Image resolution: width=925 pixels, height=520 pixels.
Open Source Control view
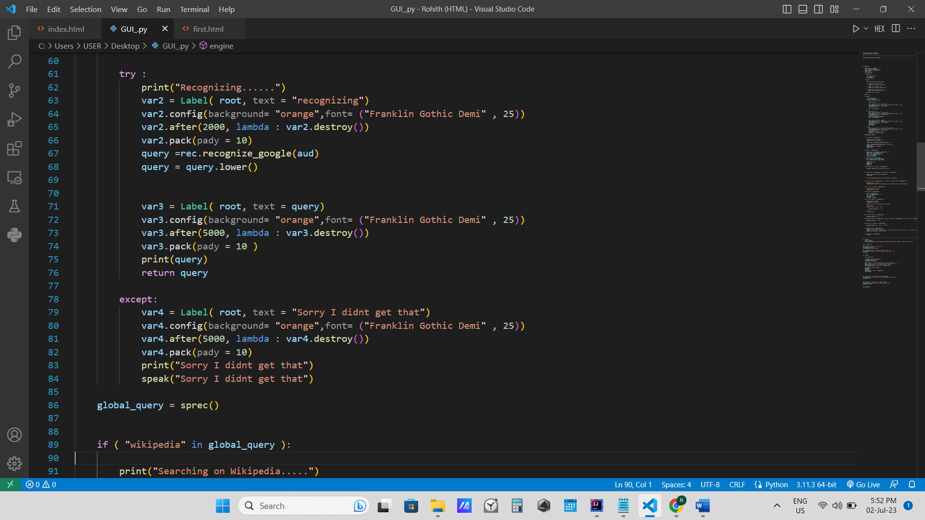point(14,91)
